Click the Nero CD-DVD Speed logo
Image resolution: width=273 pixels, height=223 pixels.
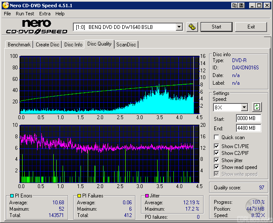tap(37, 27)
